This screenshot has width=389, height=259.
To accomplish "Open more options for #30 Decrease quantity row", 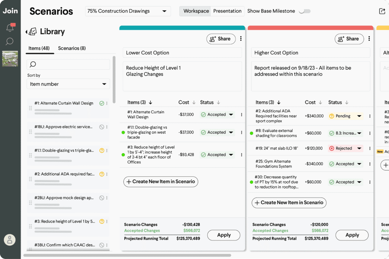I will point(370,182).
